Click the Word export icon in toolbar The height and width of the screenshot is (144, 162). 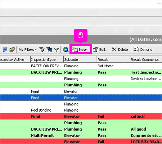coord(5,49)
